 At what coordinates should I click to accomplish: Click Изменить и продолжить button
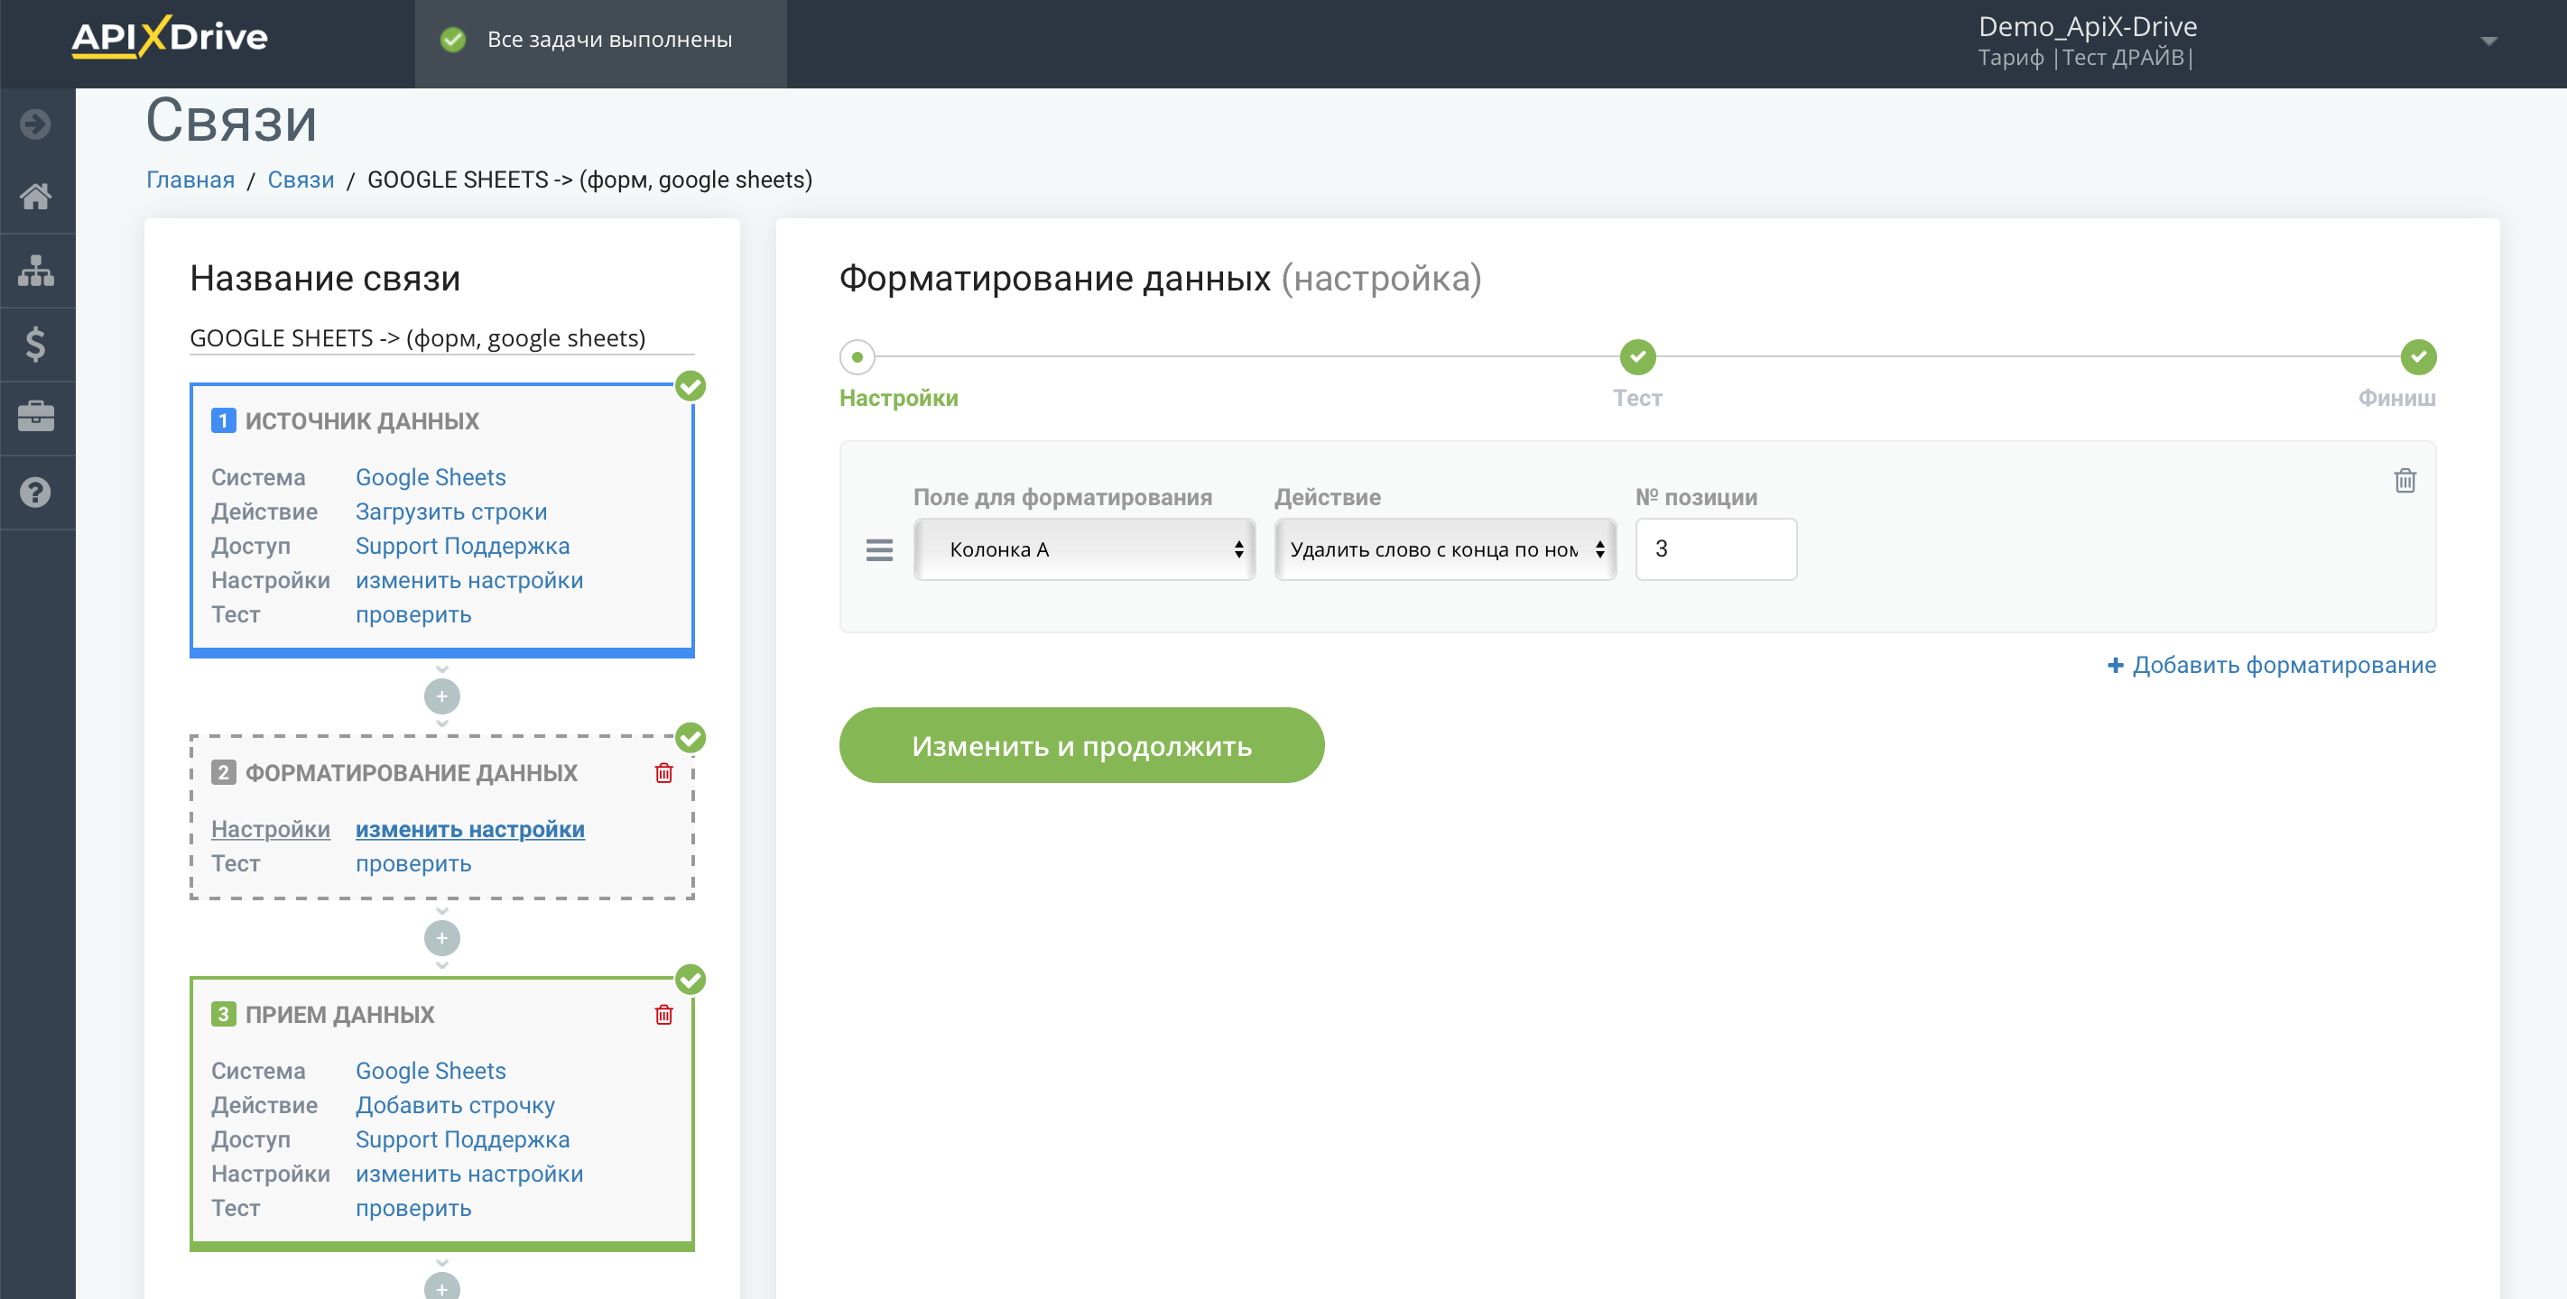(x=1081, y=745)
